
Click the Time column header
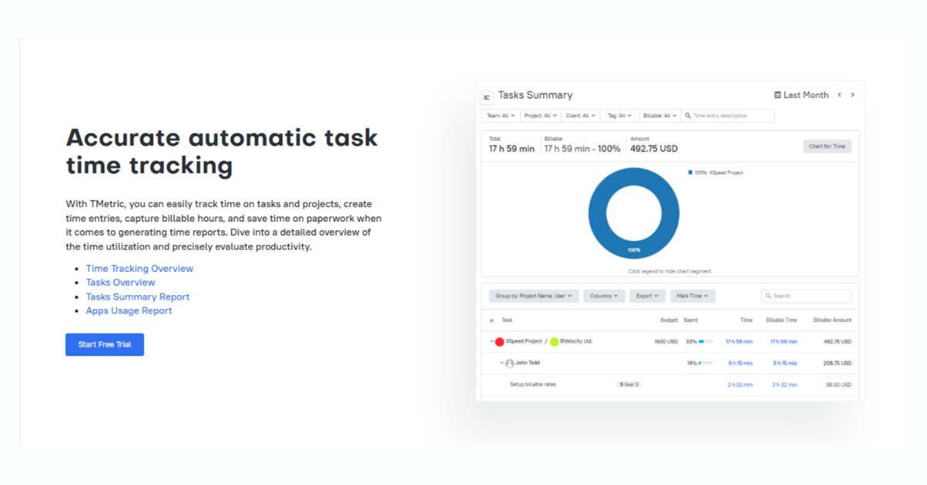coord(746,320)
